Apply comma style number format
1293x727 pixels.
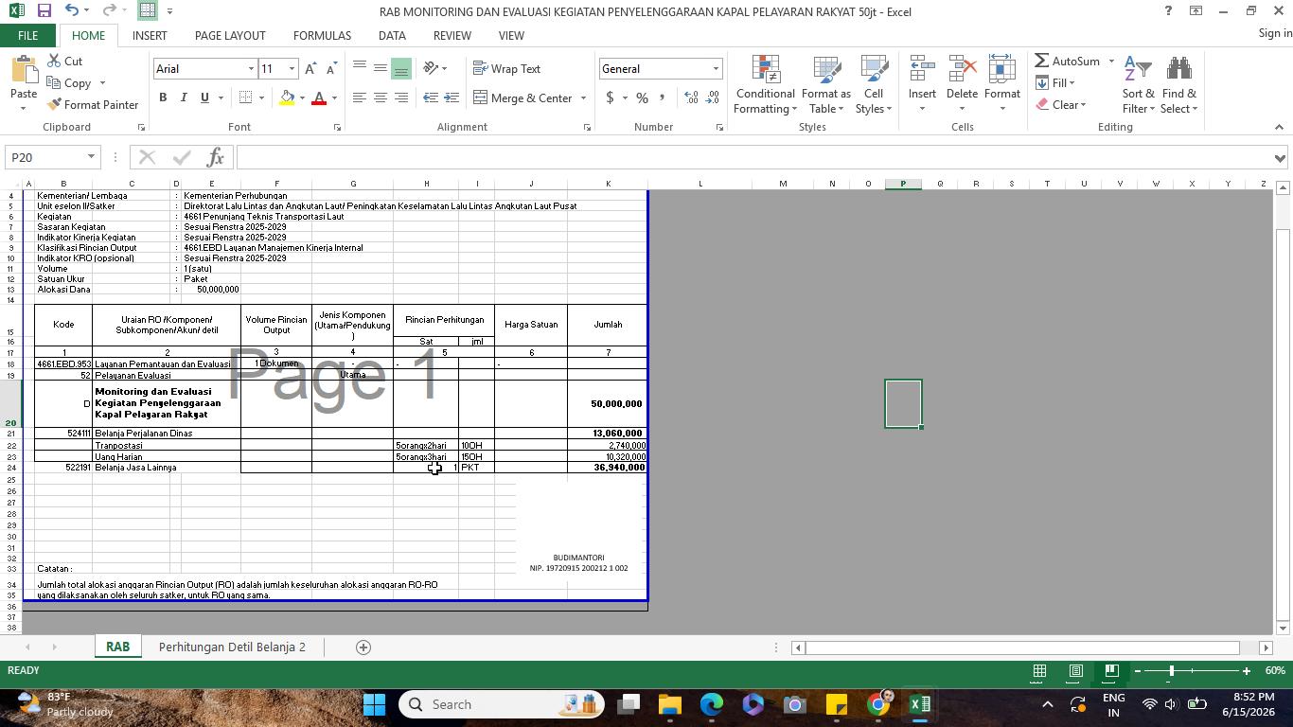662,98
